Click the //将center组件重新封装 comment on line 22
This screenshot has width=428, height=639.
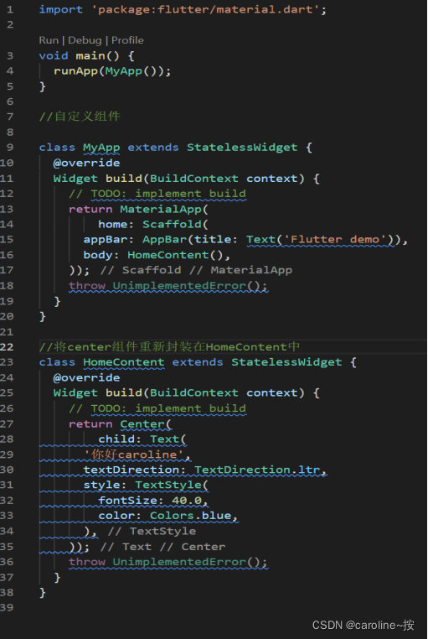(x=169, y=347)
